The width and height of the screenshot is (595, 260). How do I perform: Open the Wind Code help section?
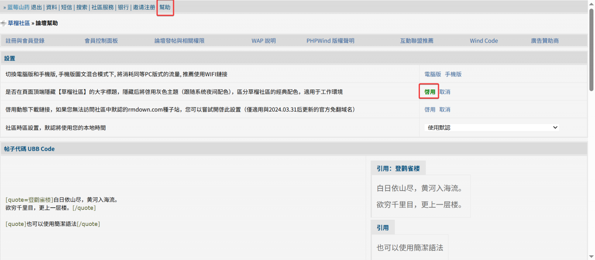(x=483, y=41)
